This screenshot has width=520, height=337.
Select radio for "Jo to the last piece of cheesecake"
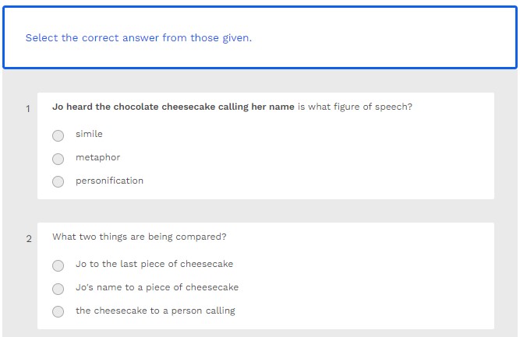(x=58, y=265)
